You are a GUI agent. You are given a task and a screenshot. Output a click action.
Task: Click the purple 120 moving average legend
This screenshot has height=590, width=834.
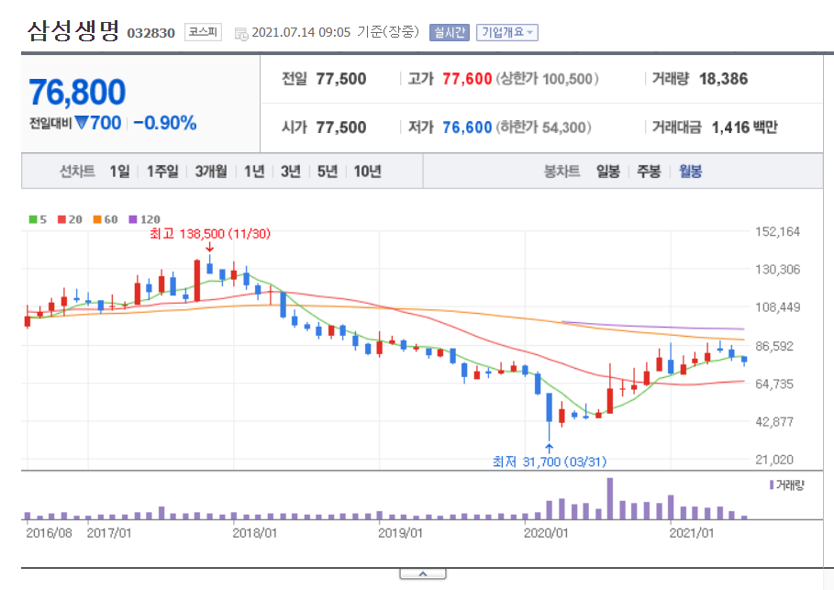coord(145,219)
